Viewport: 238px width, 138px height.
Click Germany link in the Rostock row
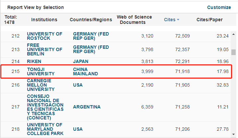(x=91, y=36)
